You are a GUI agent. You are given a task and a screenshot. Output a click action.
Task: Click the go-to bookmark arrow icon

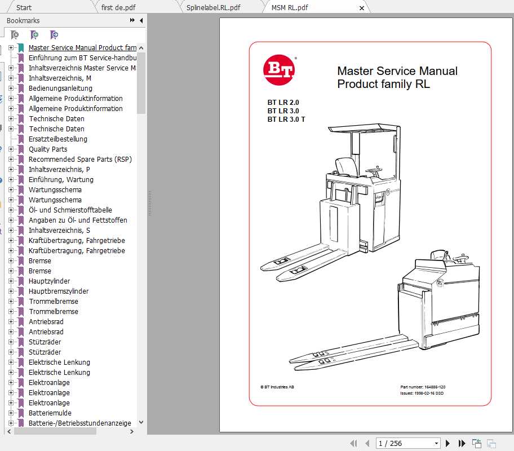tap(54, 34)
